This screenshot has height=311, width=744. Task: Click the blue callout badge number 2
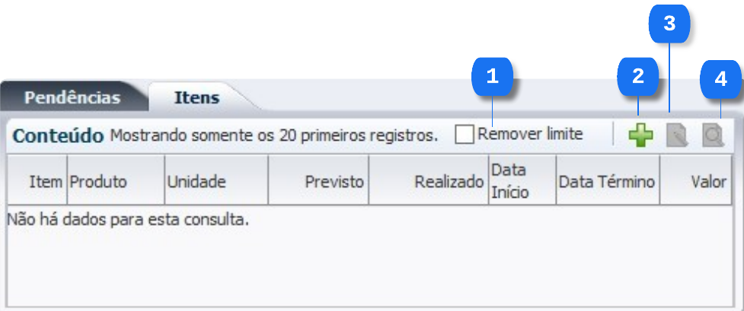coord(638,77)
